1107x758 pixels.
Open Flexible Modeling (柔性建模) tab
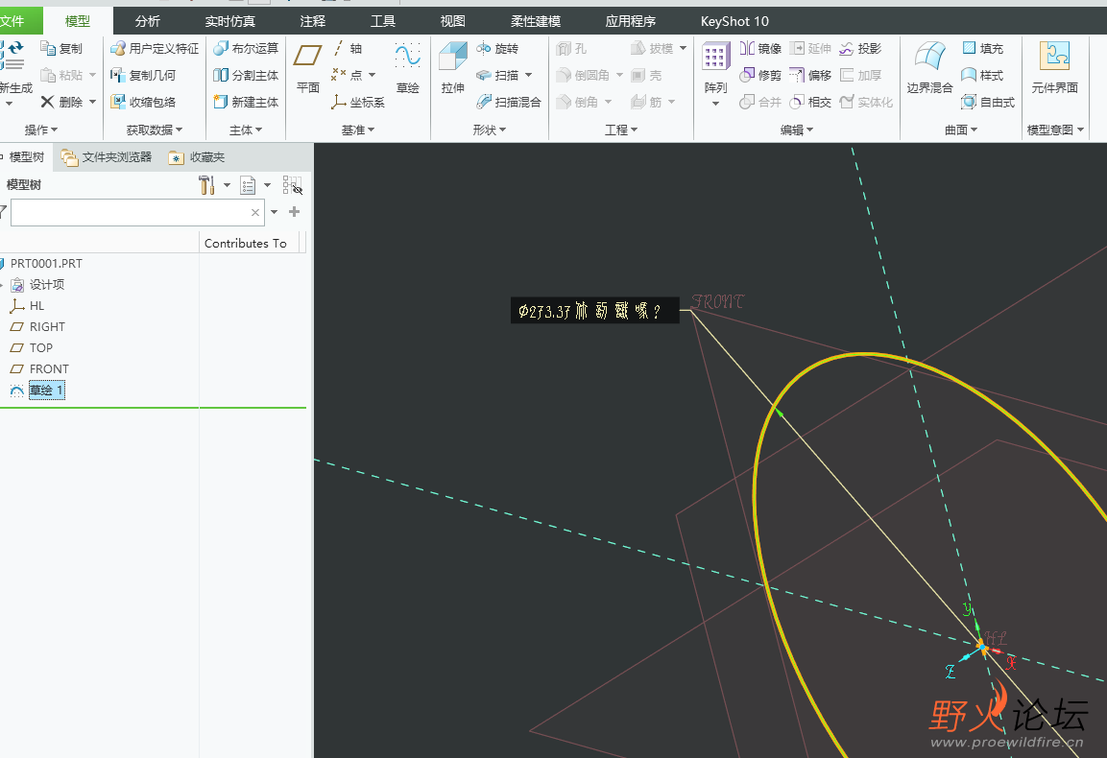535,21
